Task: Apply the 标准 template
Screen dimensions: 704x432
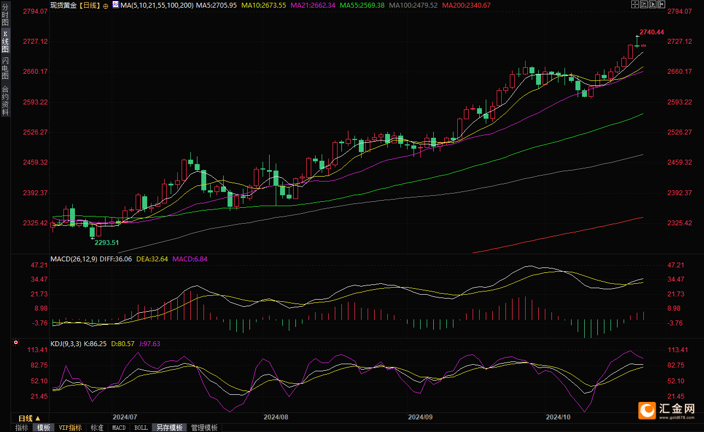Action: tap(97, 428)
